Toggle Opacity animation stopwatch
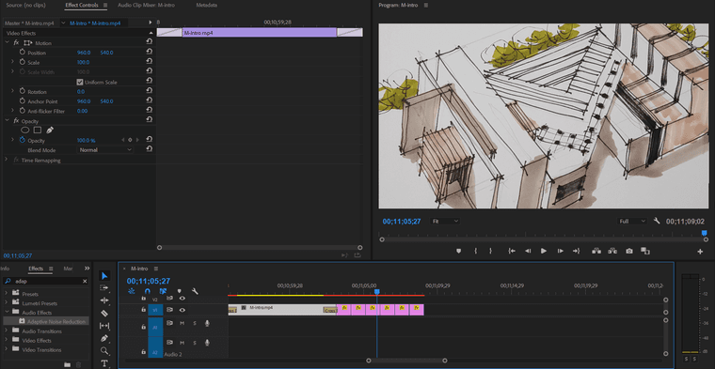The image size is (715, 369). (23, 140)
